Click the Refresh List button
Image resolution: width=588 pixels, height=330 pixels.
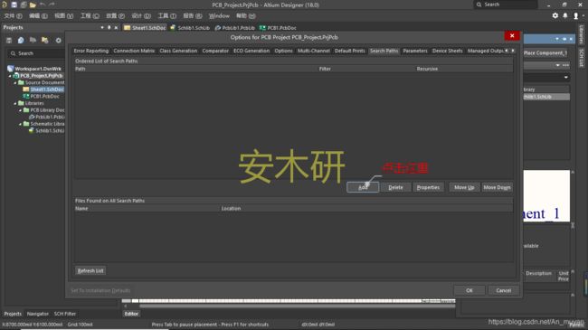90,270
